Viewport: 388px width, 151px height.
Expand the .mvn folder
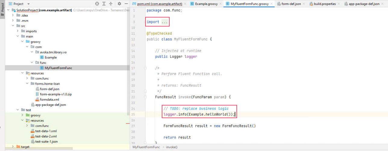pyautogui.click(x=13, y=20)
